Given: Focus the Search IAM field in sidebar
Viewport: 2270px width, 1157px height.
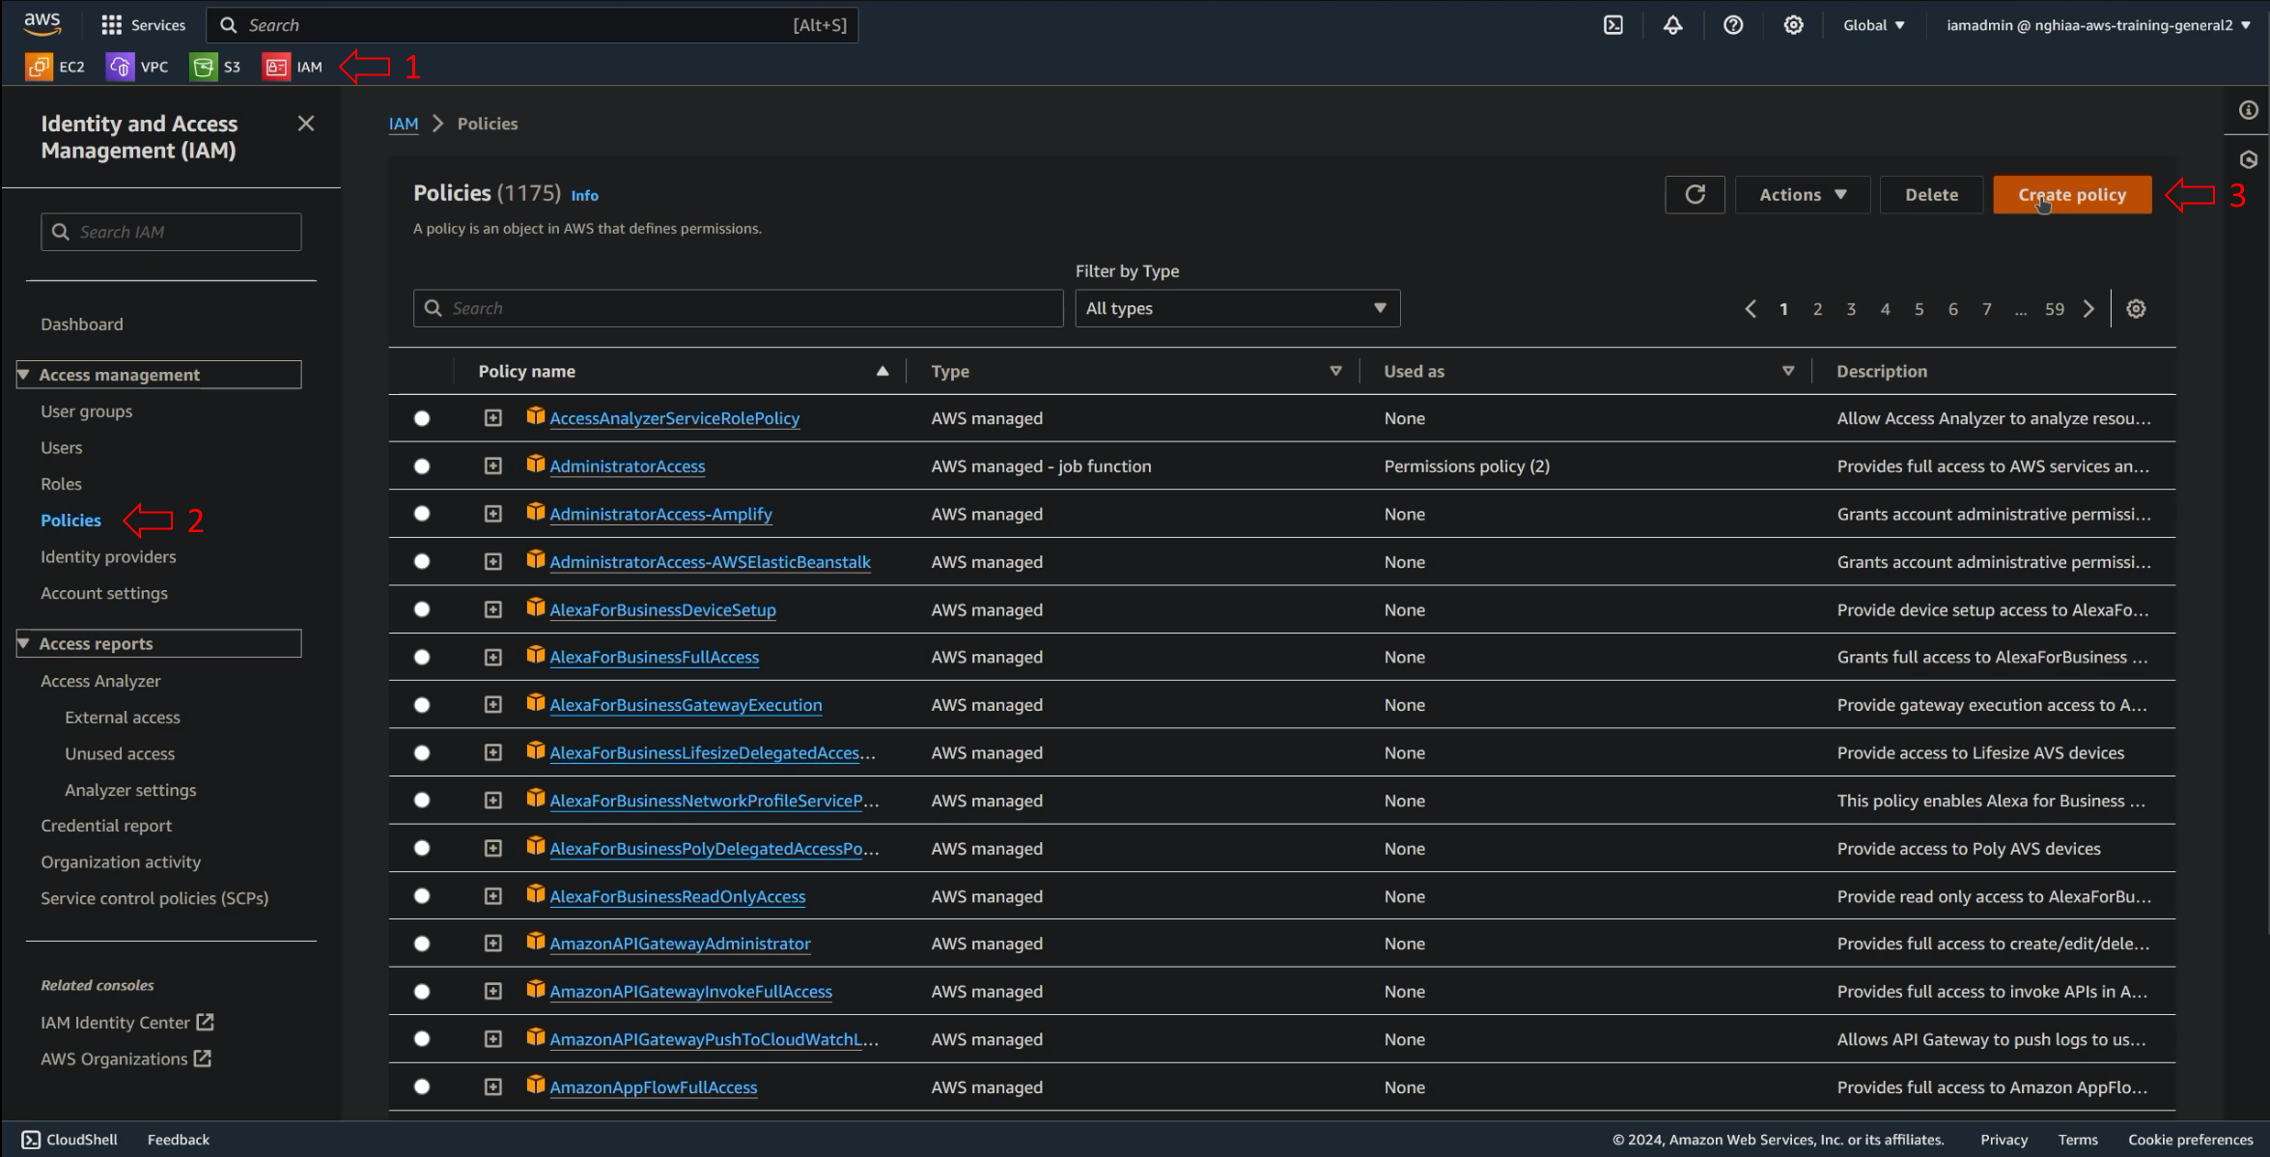Looking at the screenshot, I should pyautogui.click(x=171, y=232).
